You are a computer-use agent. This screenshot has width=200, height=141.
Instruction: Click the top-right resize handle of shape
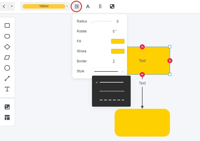[x=170, y=47]
